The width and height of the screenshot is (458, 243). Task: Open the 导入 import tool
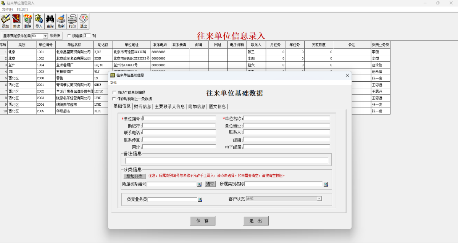pyautogui.click(x=39, y=21)
